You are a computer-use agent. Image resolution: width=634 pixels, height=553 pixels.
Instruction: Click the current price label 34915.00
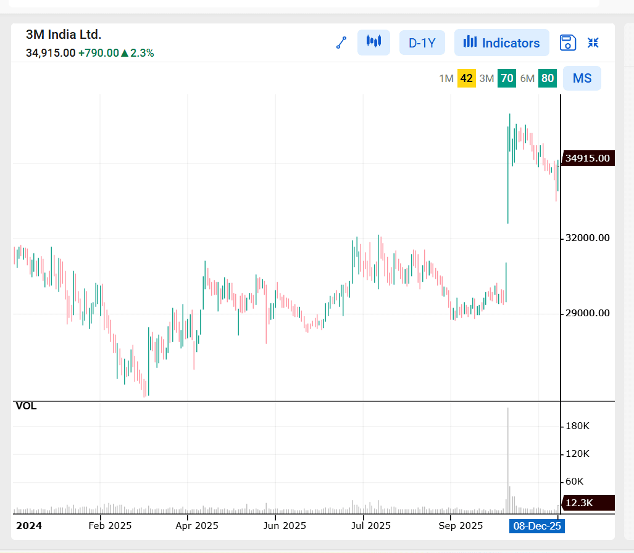(588, 158)
